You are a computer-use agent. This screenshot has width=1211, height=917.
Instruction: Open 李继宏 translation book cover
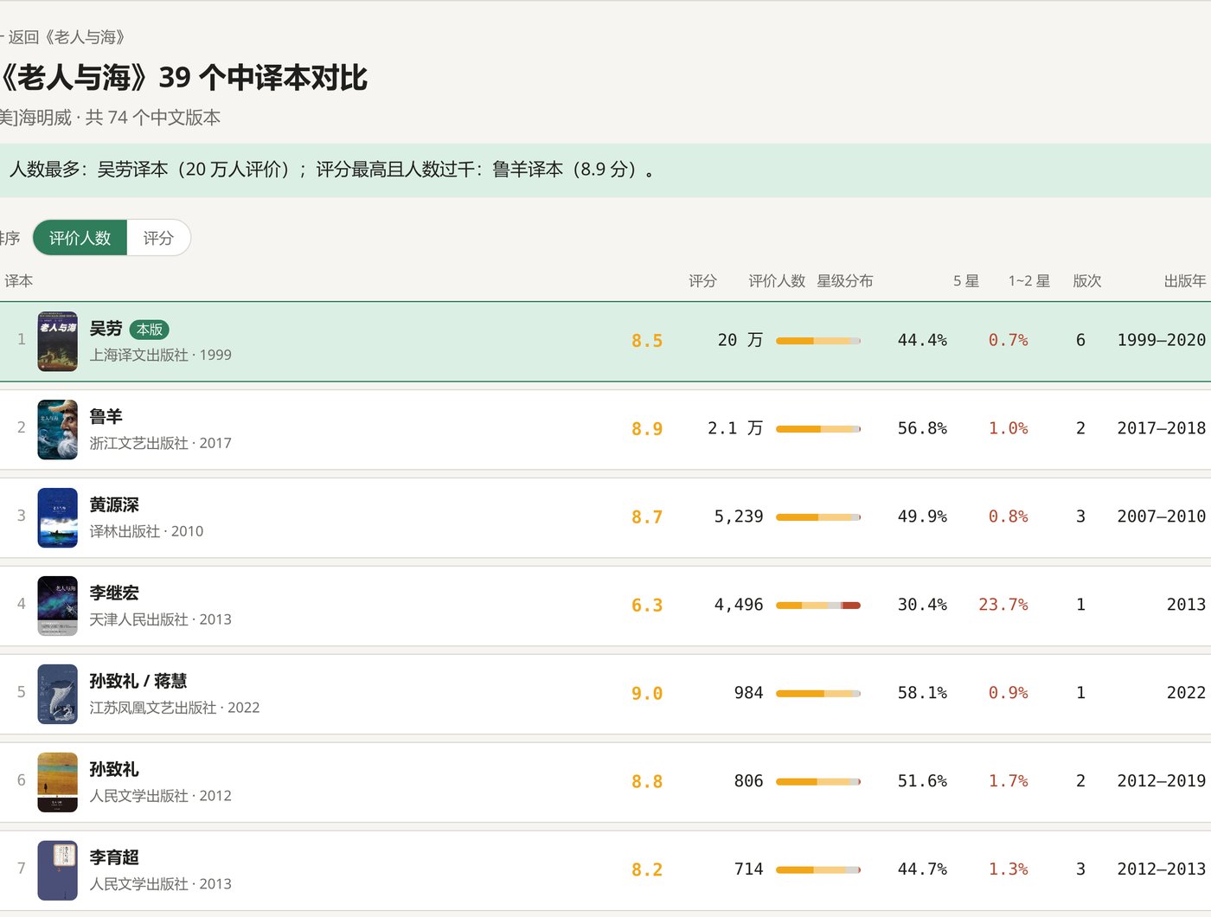[x=58, y=606]
